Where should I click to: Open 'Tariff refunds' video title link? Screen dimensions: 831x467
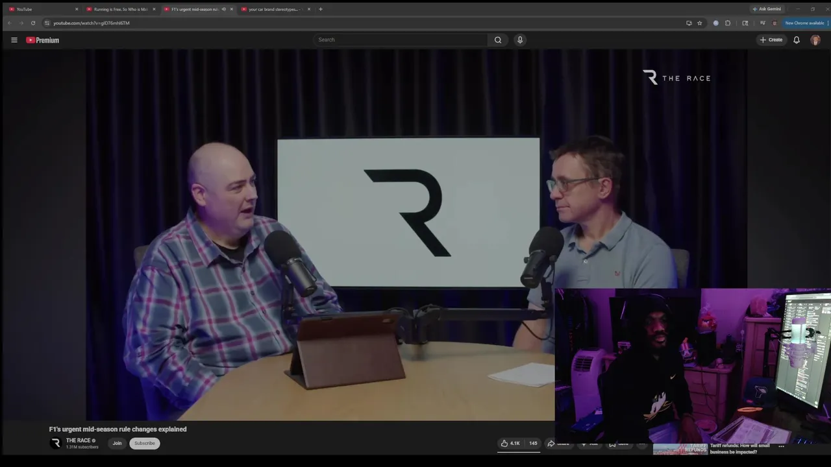(x=739, y=448)
